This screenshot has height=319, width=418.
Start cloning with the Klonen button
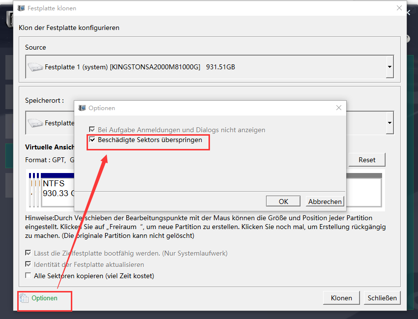point(341,298)
